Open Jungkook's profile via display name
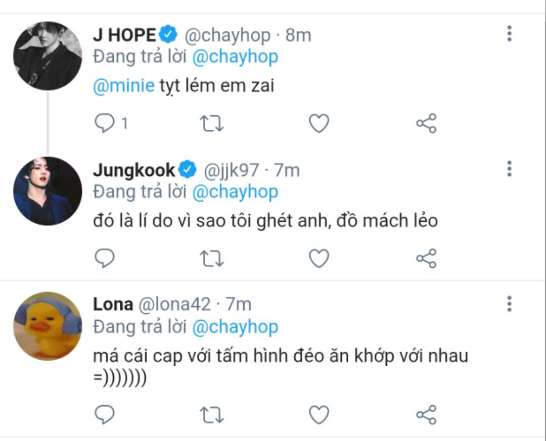The height and width of the screenshot is (441, 546). click(x=133, y=170)
